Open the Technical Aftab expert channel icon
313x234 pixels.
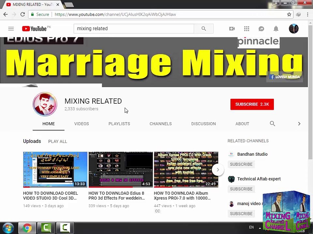(231, 179)
